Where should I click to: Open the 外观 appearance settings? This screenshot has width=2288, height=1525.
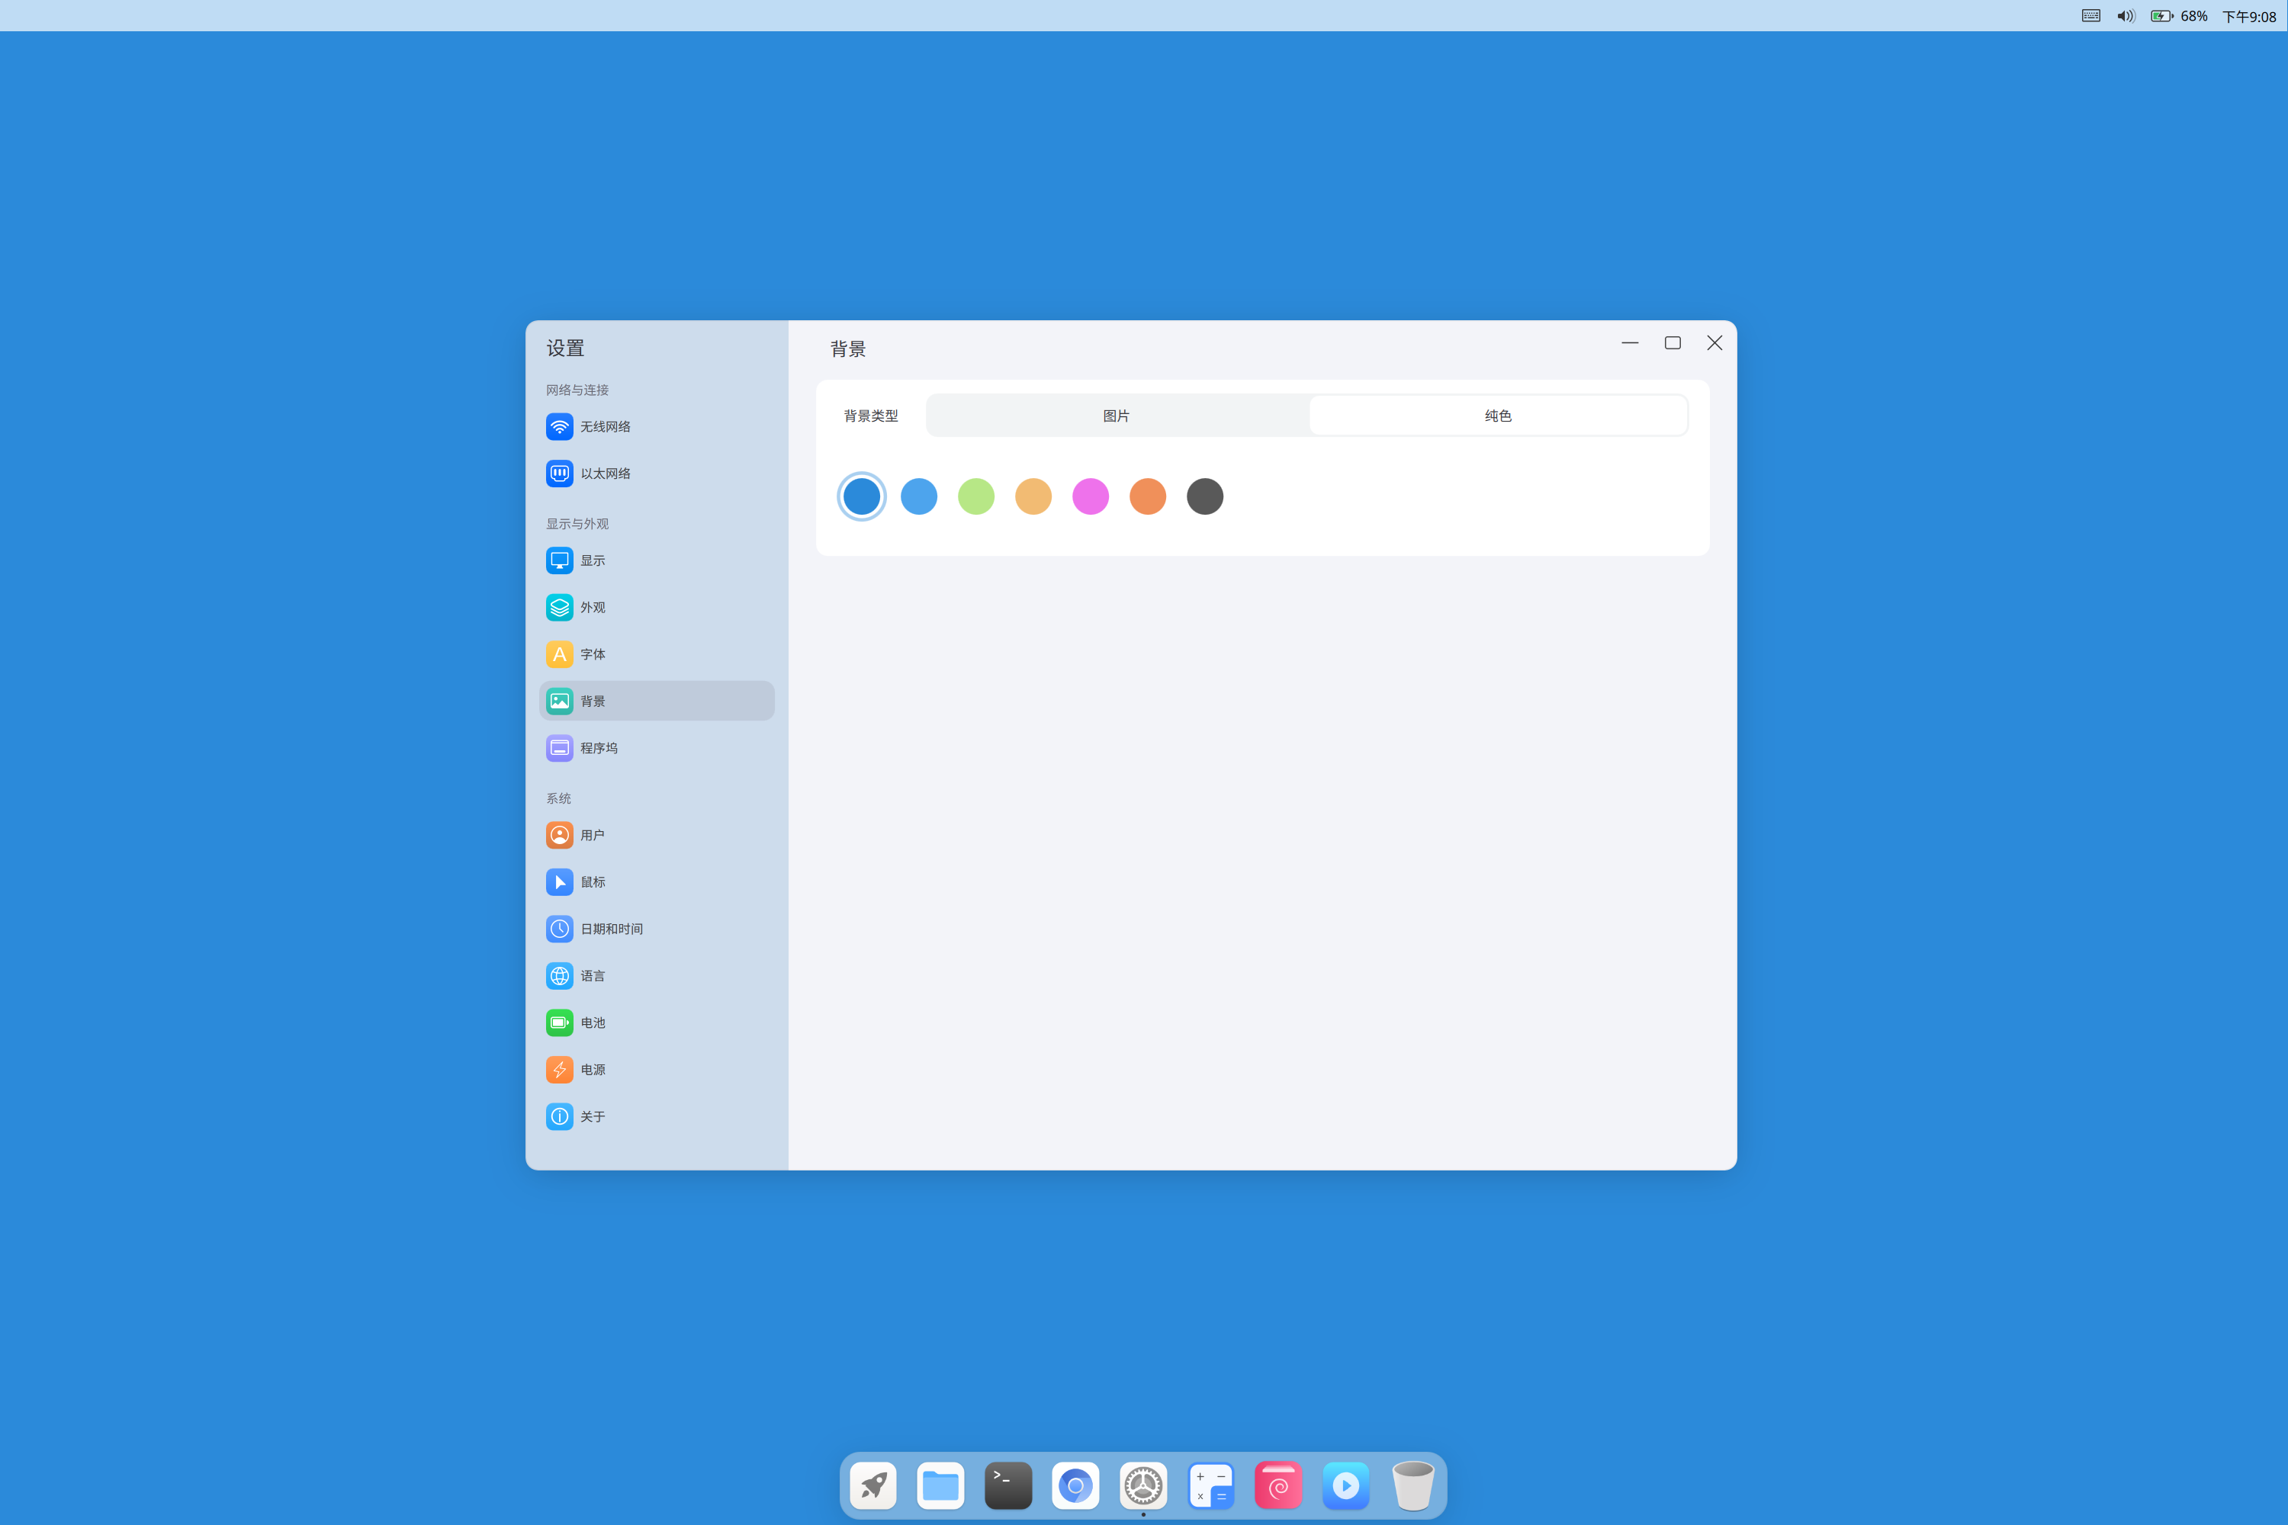(x=592, y=607)
